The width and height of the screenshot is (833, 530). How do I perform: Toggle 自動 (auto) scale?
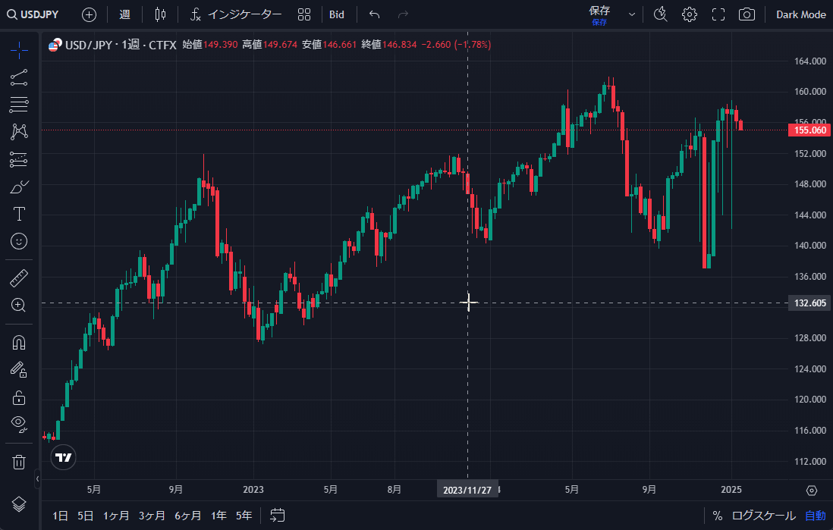(x=816, y=516)
